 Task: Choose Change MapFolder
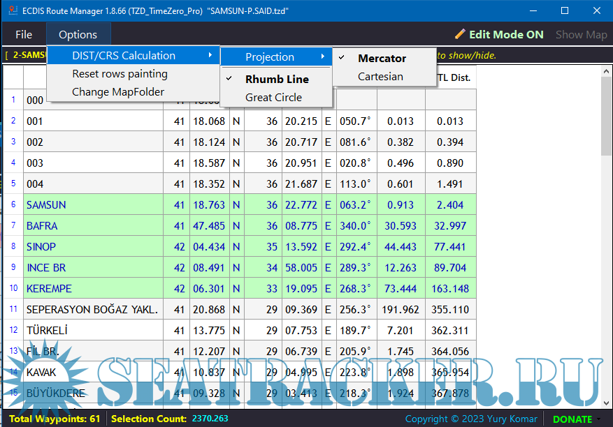[118, 92]
